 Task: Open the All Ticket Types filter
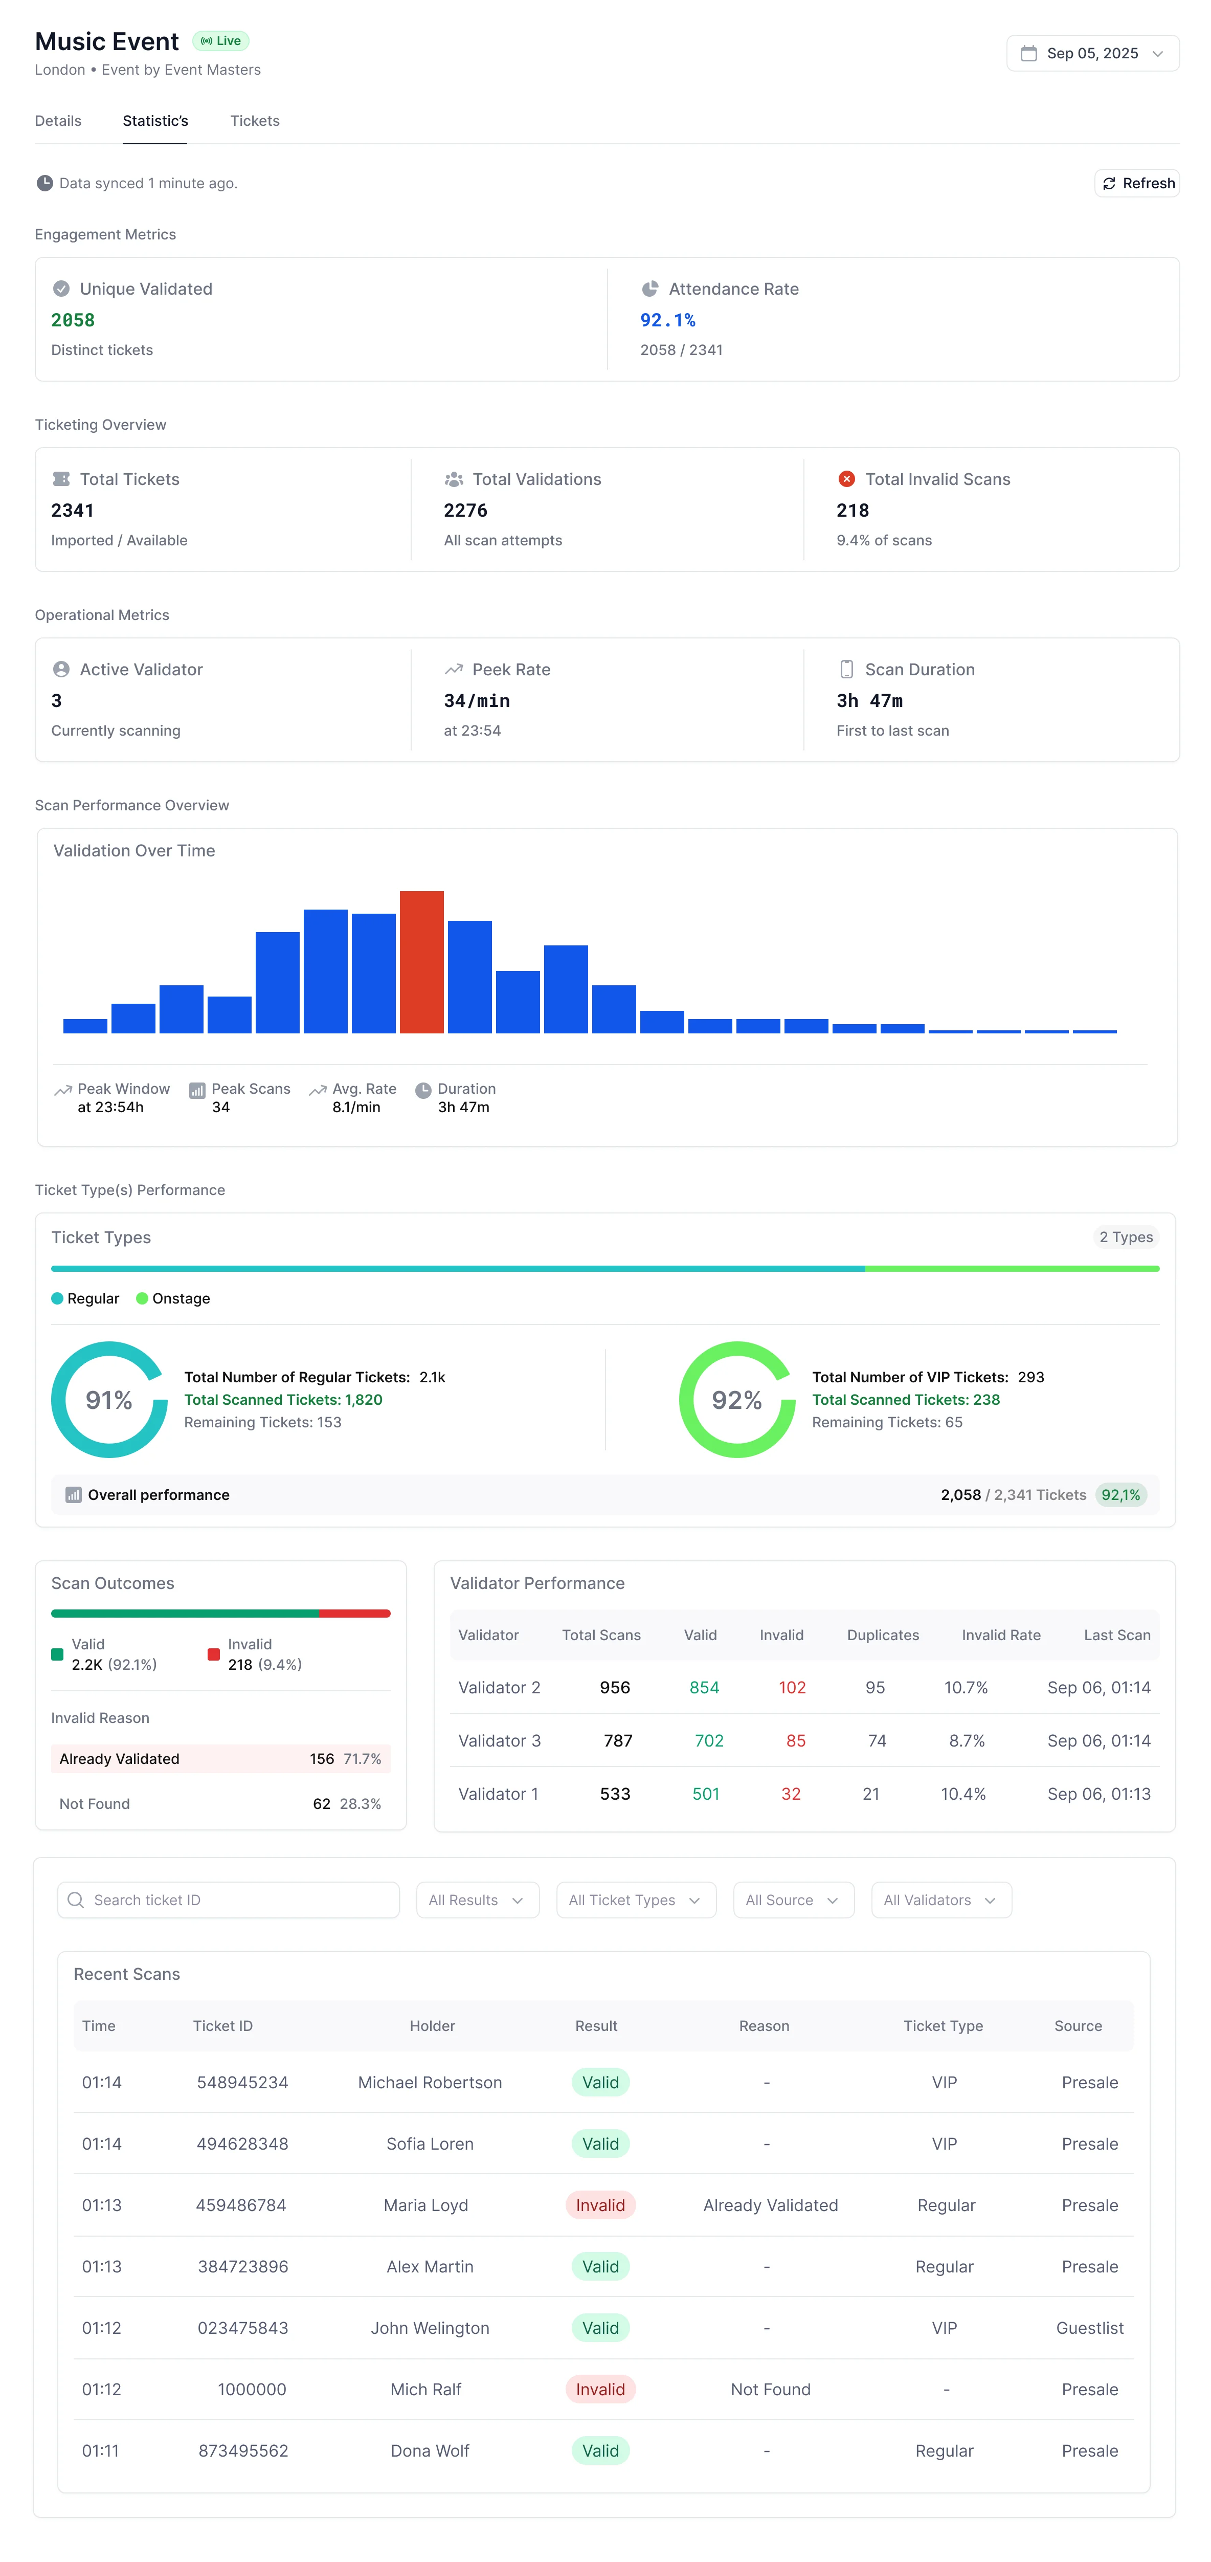pos(635,1900)
